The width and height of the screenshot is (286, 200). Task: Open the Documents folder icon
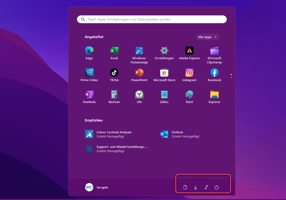click(x=185, y=187)
